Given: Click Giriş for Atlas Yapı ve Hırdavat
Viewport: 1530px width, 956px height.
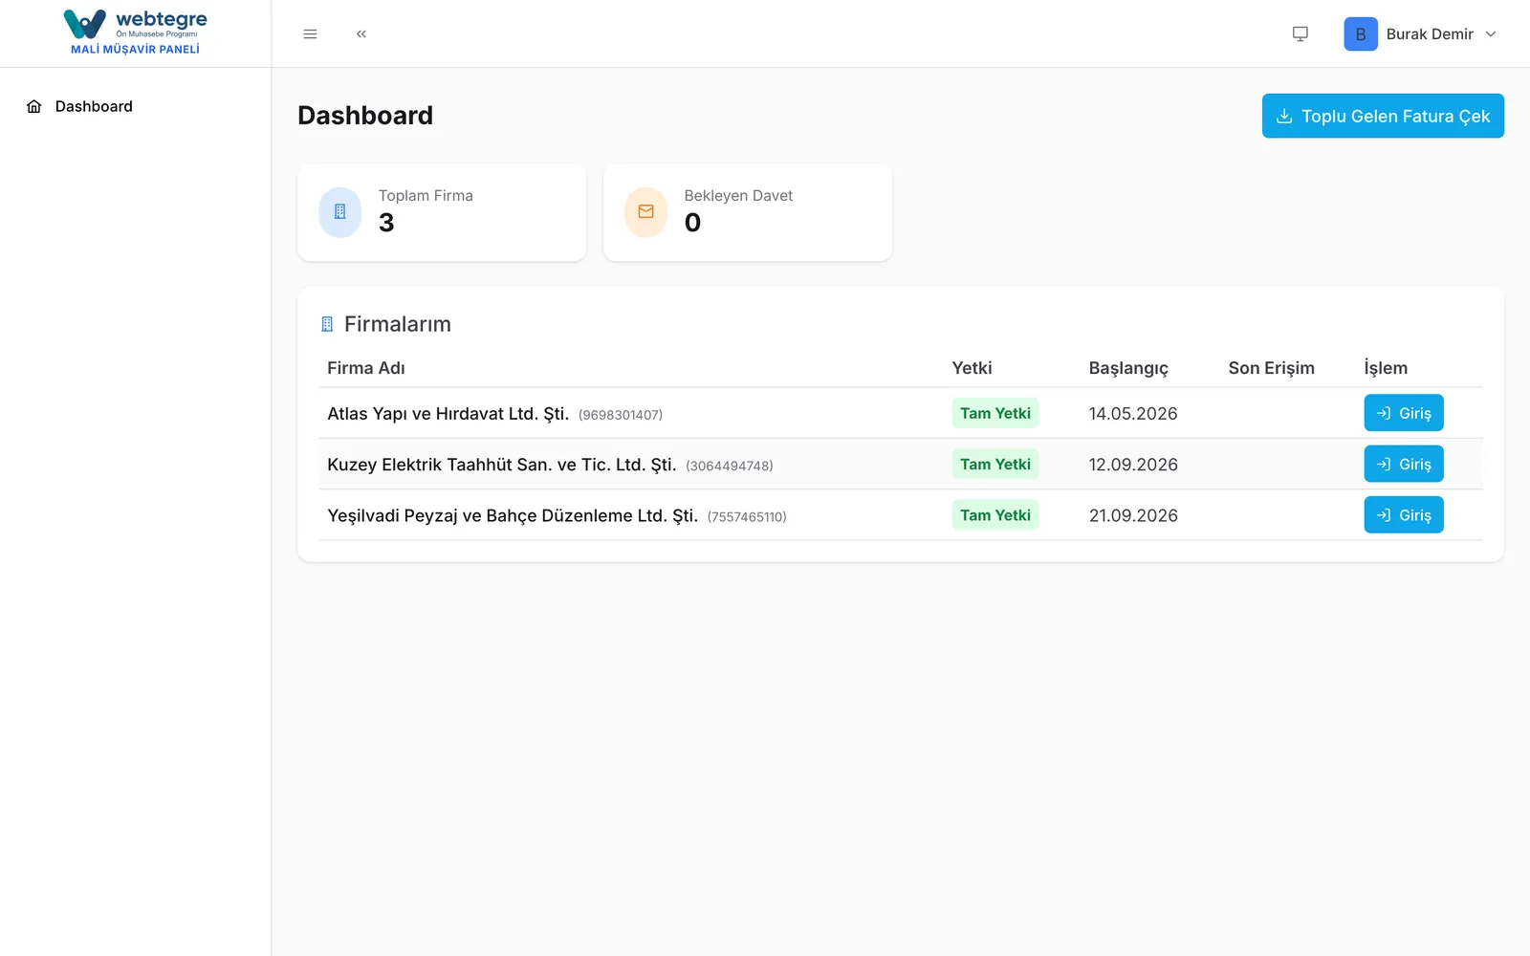Looking at the screenshot, I should tap(1404, 413).
